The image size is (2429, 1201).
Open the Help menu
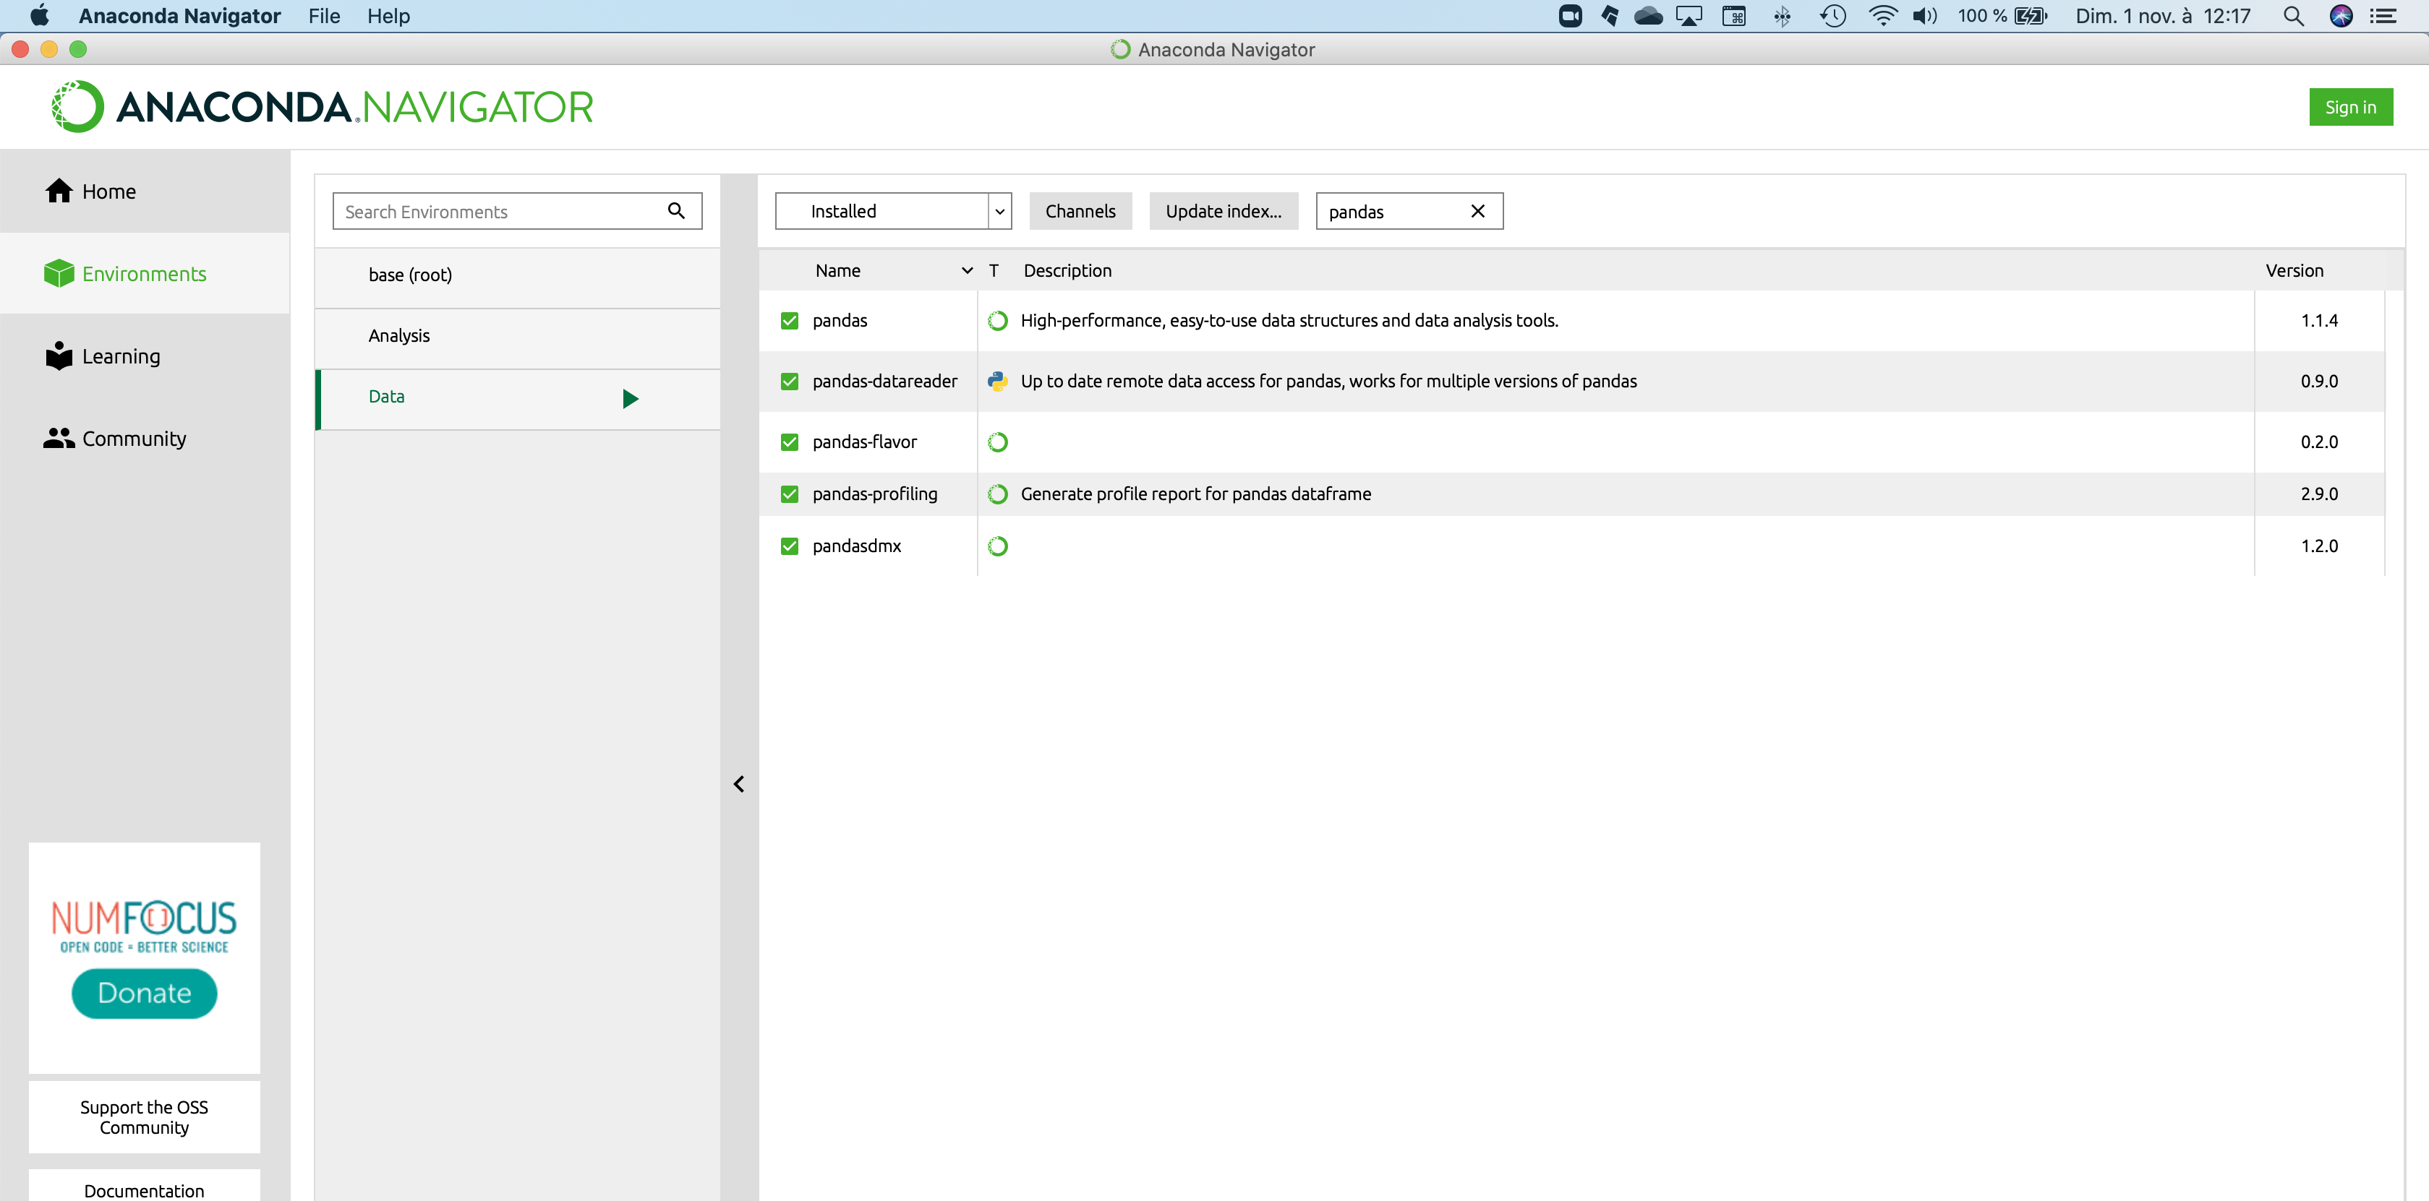(388, 16)
